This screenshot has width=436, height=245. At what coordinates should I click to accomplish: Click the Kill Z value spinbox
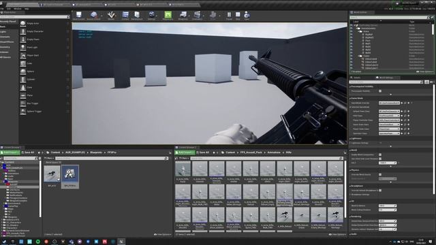[388, 163]
